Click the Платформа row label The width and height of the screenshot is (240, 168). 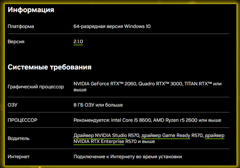[x=21, y=26]
